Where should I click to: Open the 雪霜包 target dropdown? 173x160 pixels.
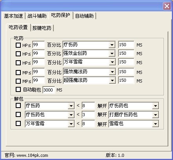coord(155,124)
